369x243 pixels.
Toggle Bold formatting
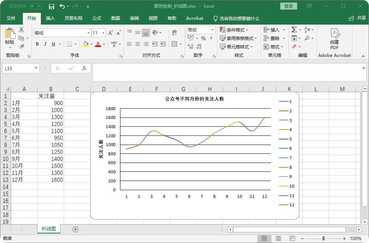(x=37, y=44)
